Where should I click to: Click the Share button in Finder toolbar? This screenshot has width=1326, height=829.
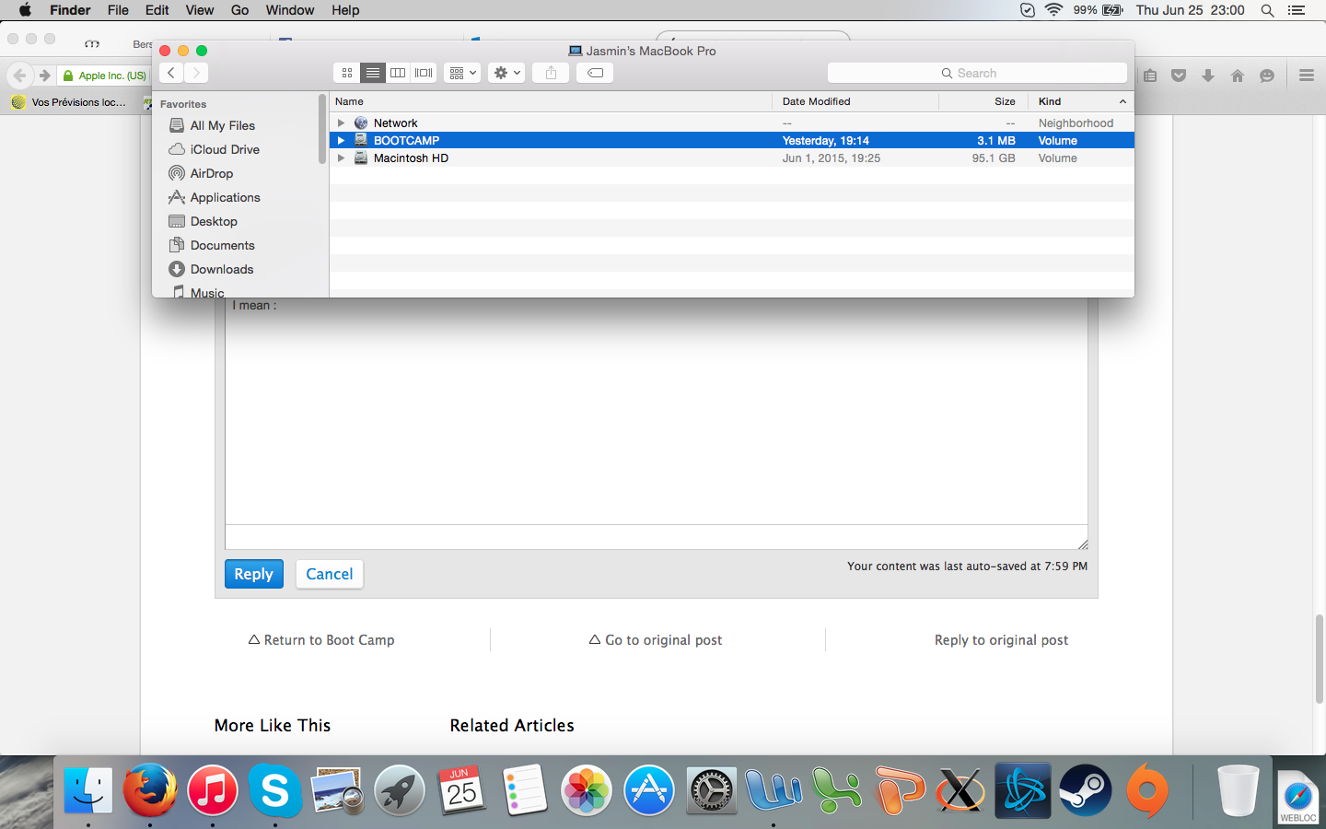[x=551, y=73]
